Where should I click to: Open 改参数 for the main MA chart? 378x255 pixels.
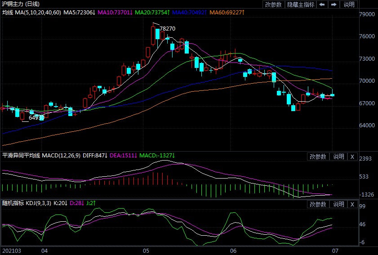pos(273,4)
